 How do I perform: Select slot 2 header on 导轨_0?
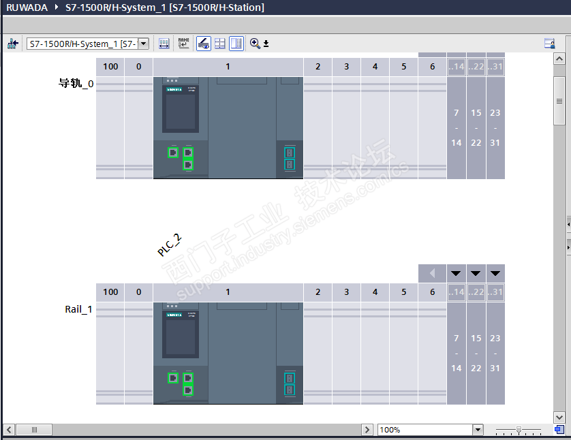coord(318,67)
